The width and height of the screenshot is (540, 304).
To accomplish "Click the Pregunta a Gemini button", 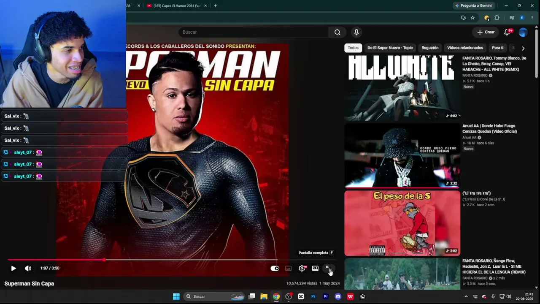I will tap(473, 5).
